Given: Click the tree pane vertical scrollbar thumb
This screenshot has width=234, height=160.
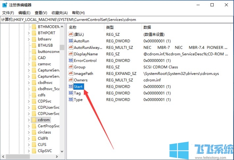Looking at the screenshot, I should (62, 47).
